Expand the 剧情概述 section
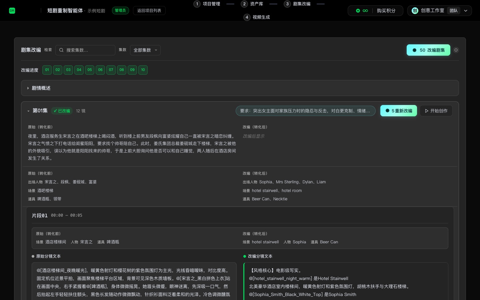 point(240,88)
